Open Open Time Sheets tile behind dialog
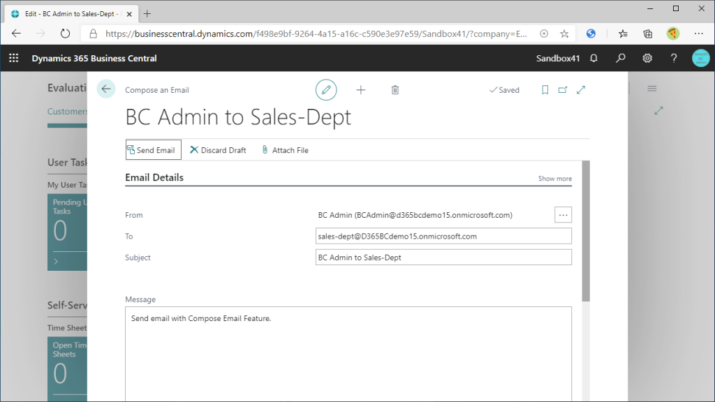Image resolution: width=715 pixels, height=402 pixels. coord(67,369)
